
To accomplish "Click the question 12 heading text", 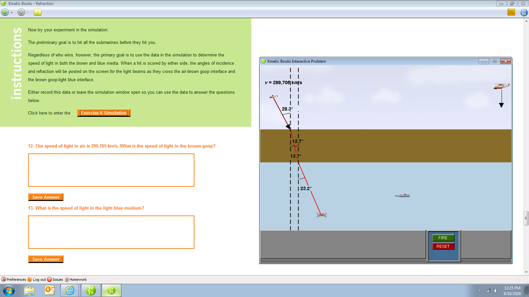I will coord(122,146).
